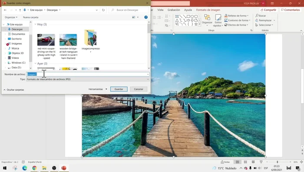Open the Seleccionar dropdown

click(x=264, y=25)
